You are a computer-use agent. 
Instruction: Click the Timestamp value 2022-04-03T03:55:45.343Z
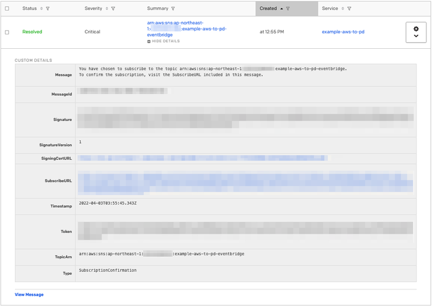107,203
